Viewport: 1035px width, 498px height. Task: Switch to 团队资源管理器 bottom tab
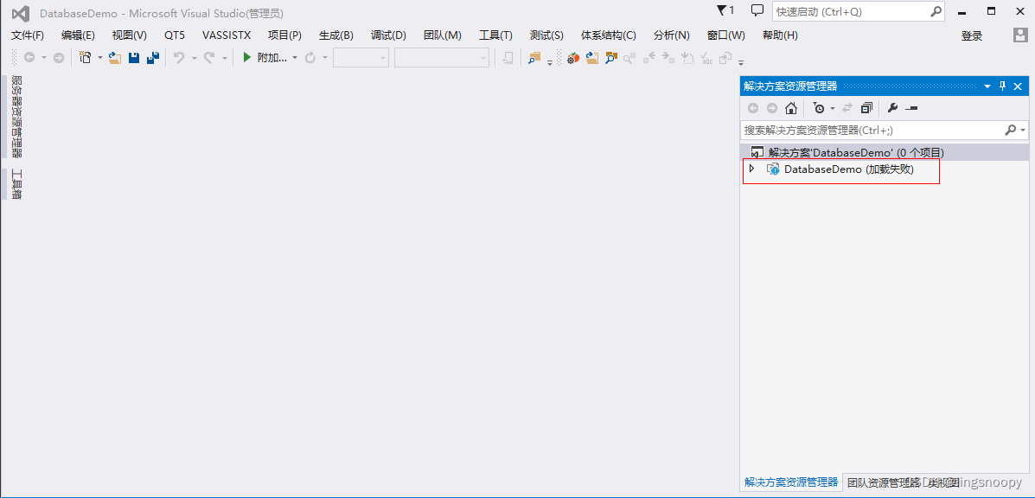click(x=883, y=482)
